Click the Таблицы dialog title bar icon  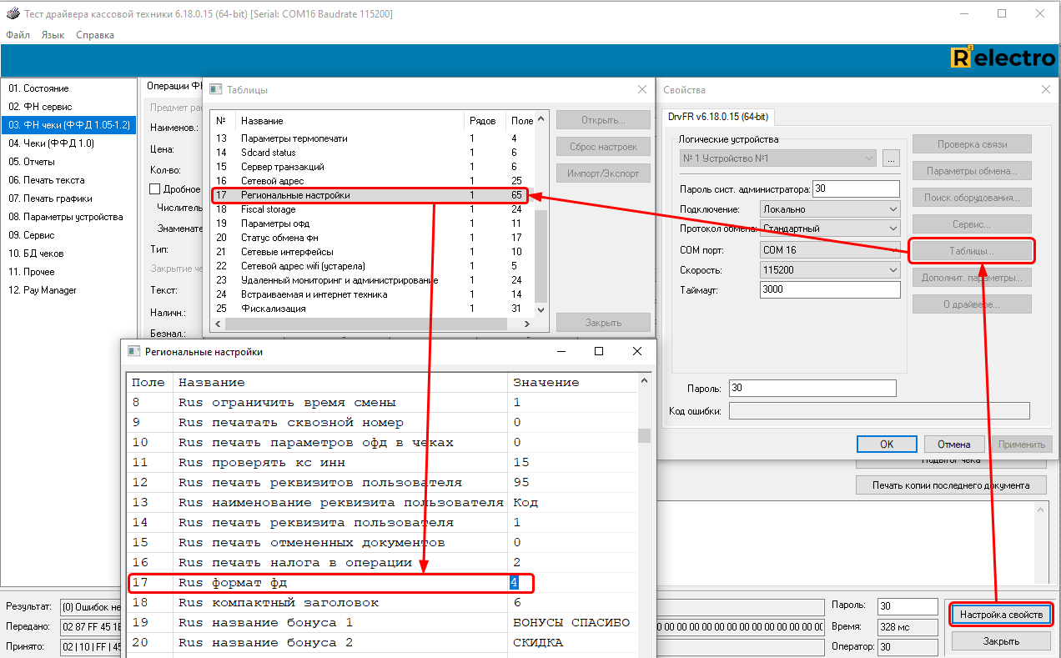coord(216,89)
